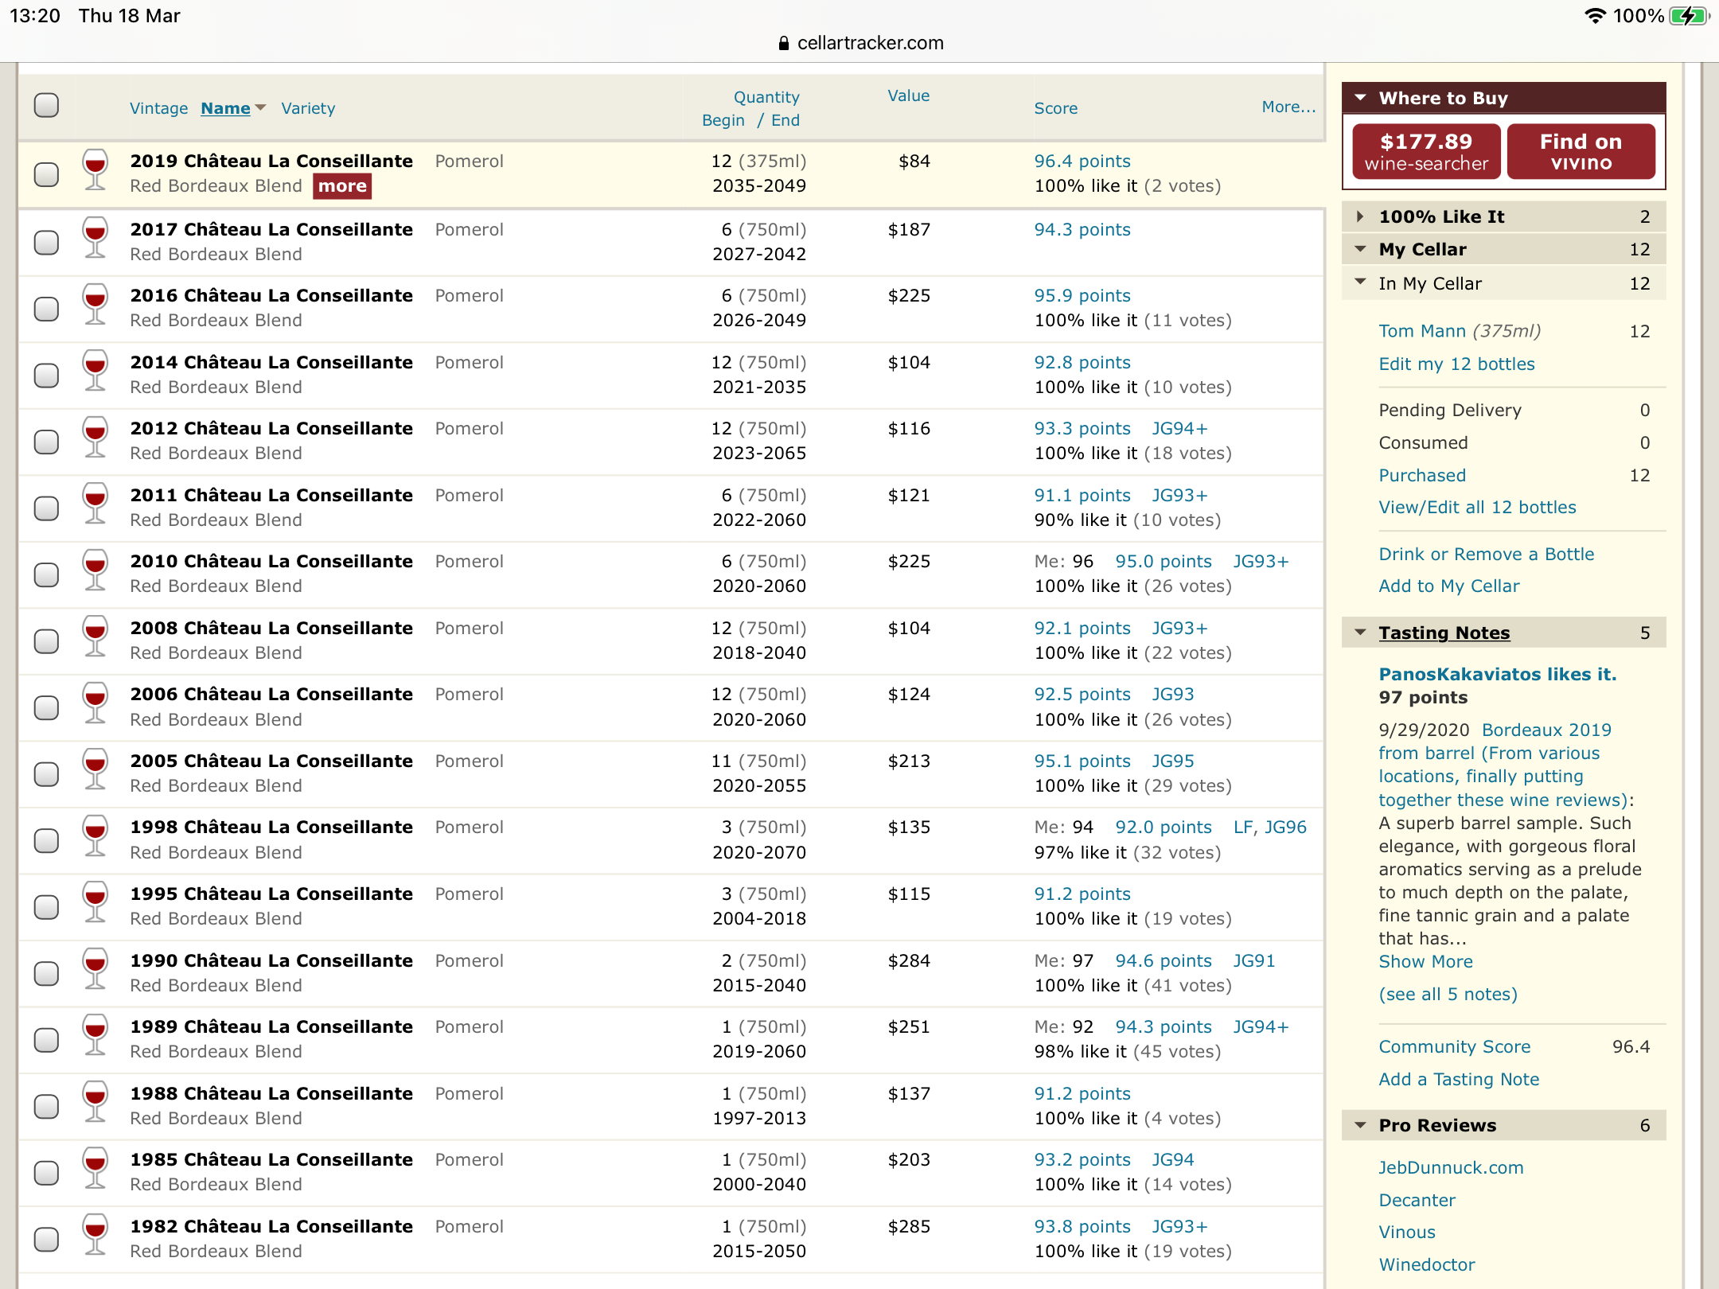Screen dimensions: 1719x1289
Task: Sort table by Score column
Action: (1055, 108)
